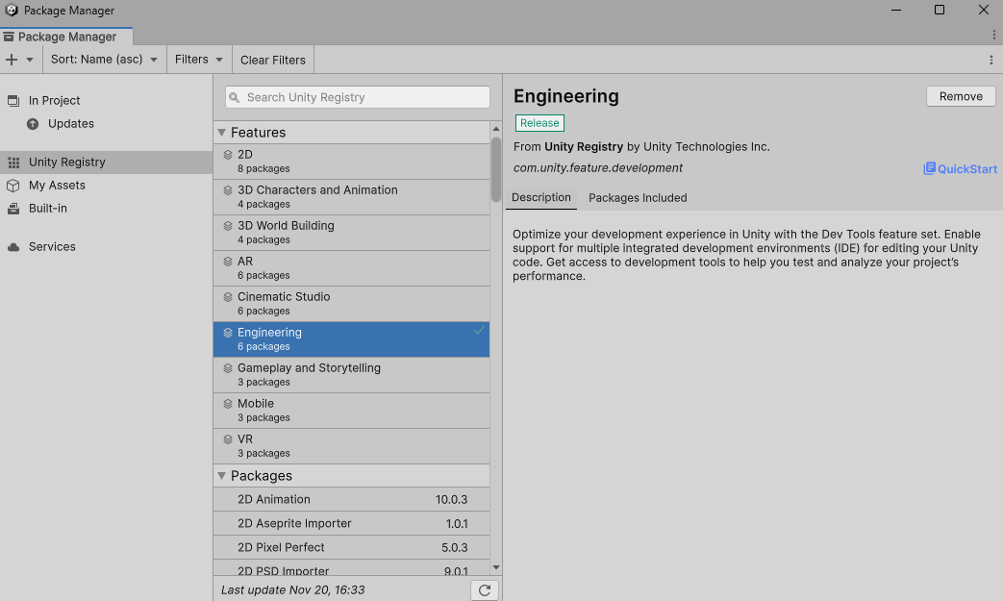Select the 3D World Building feature
Viewport: 1003px width, 601px height.
[x=352, y=233]
